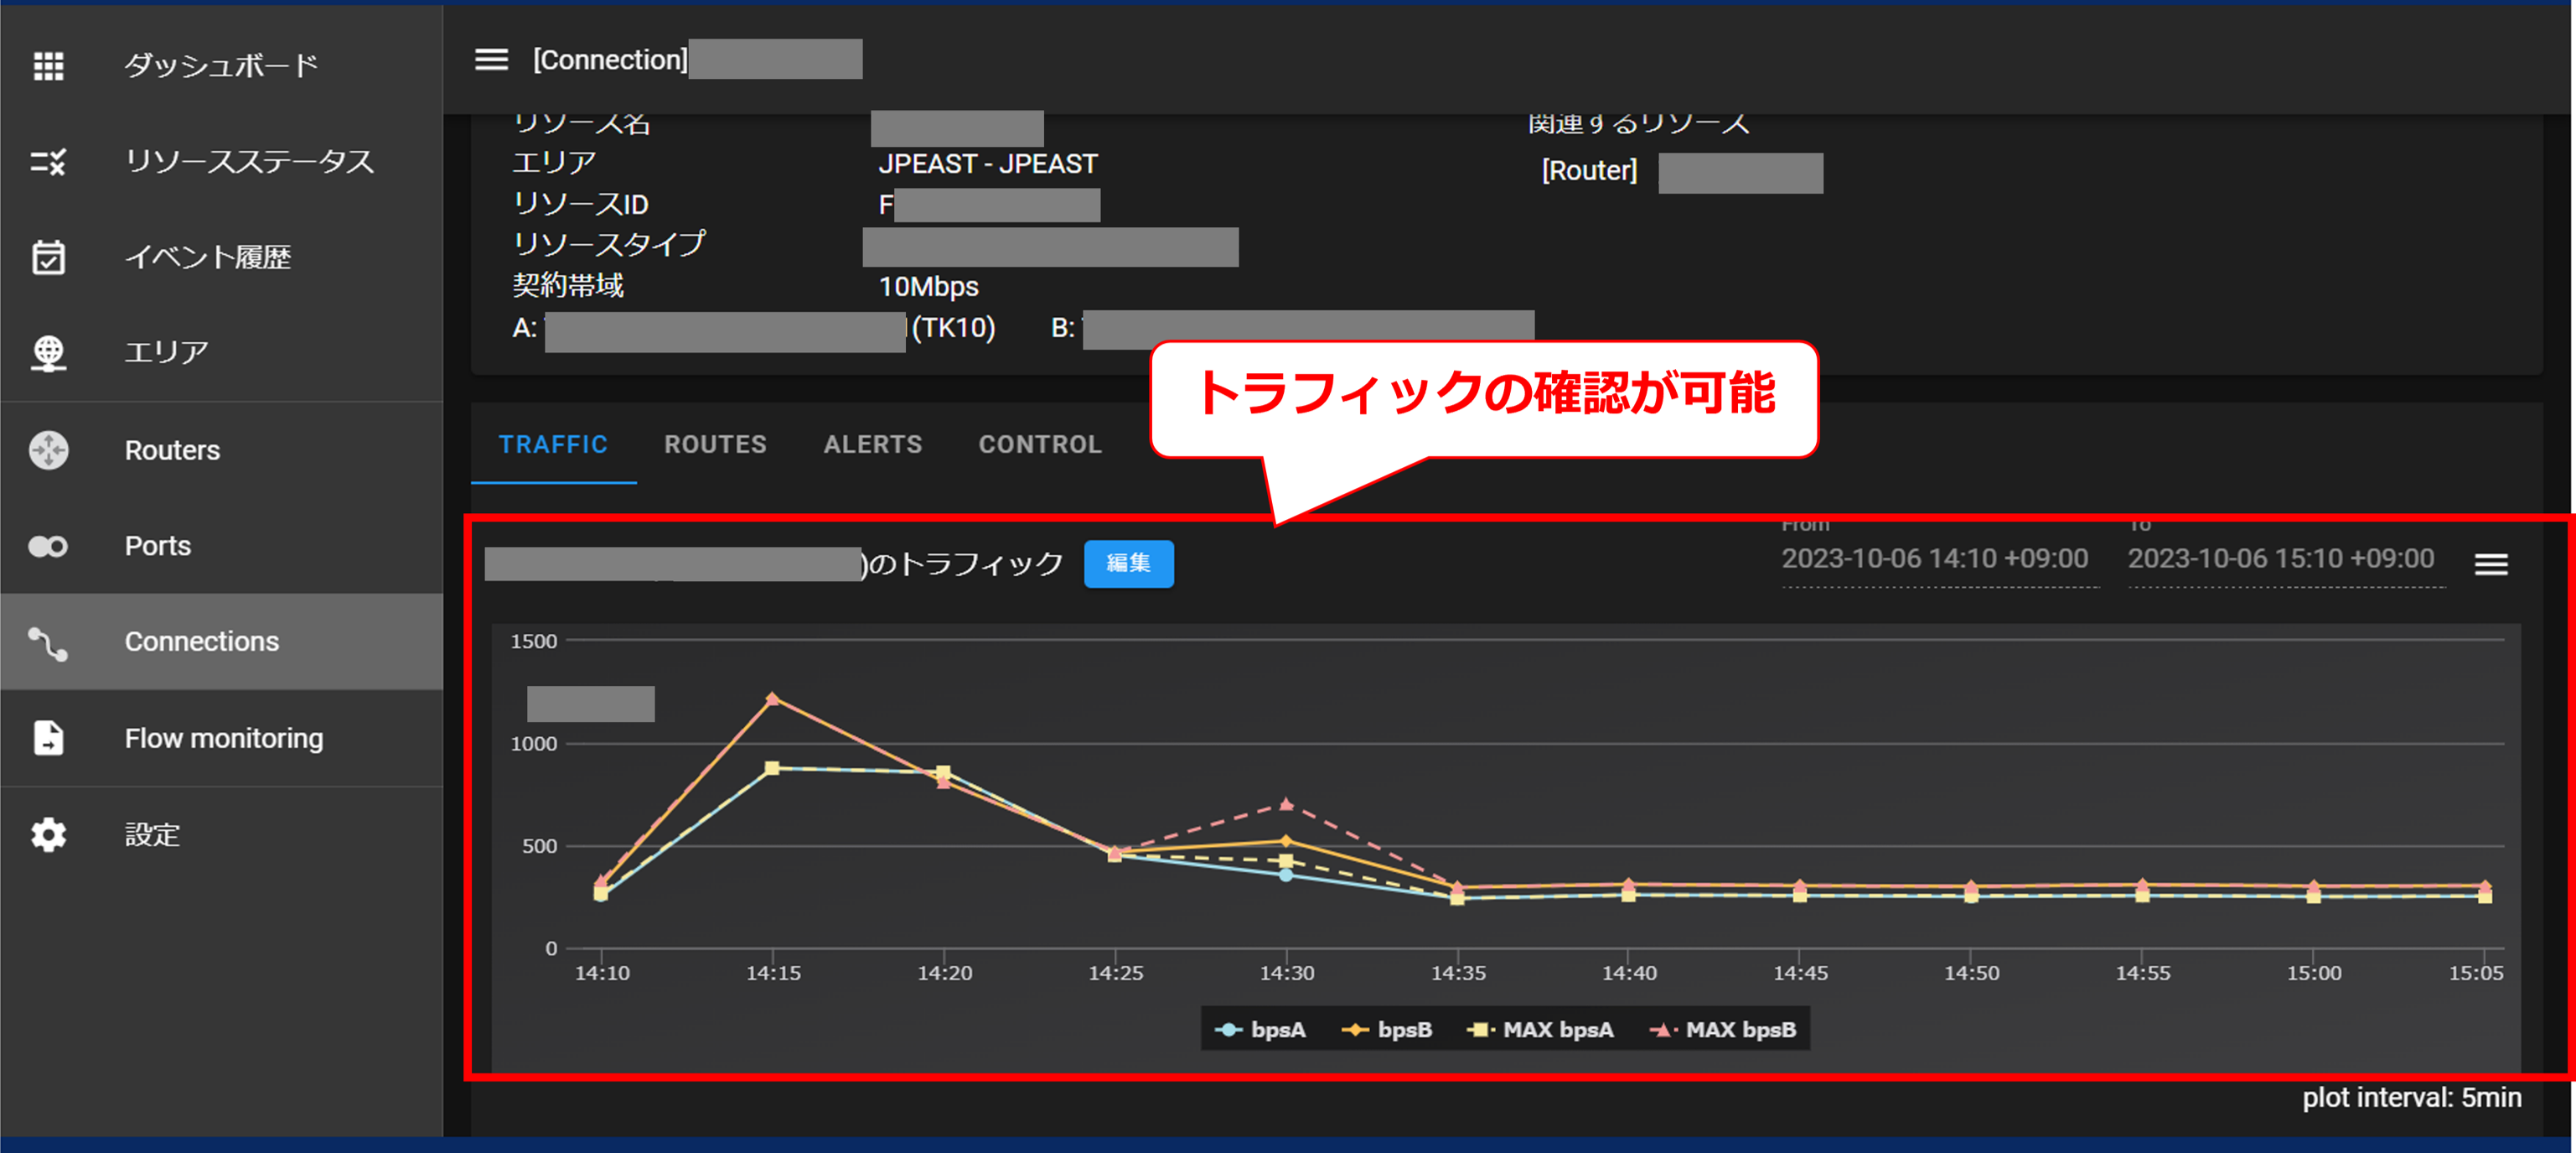Collapse sidebar with top hamburger button
This screenshot has width=2576, height=1153.
[x=491, y=60]
